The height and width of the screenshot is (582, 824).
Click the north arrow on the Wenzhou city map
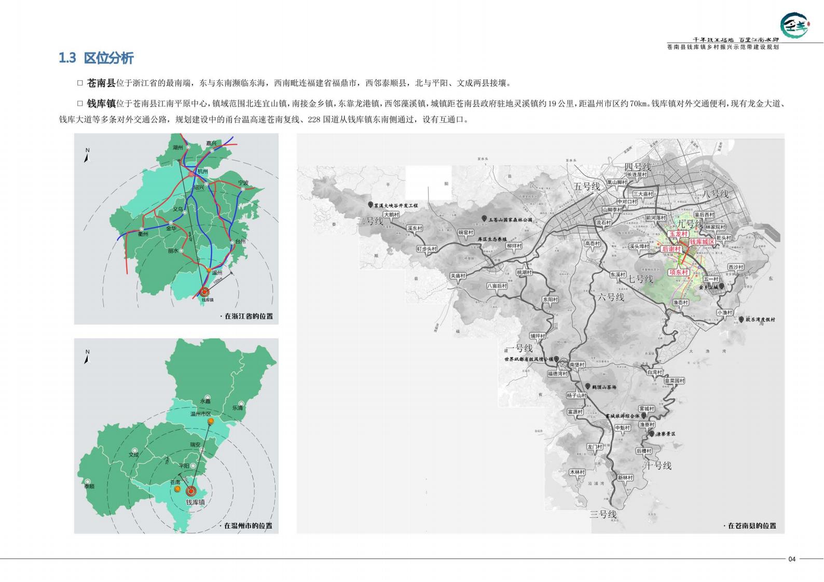87,357
